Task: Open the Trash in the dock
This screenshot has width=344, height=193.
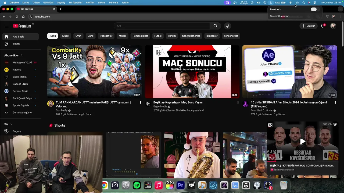Action: coord(284,185)
